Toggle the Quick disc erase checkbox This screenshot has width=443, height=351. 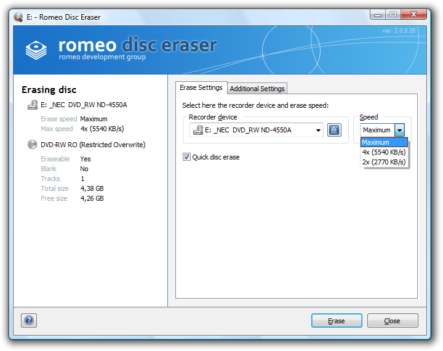click(x=186, y=156)
